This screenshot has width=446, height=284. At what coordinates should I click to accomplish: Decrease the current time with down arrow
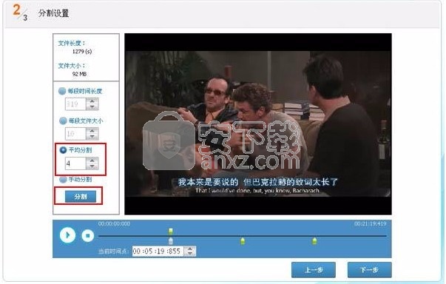point(190,254)
